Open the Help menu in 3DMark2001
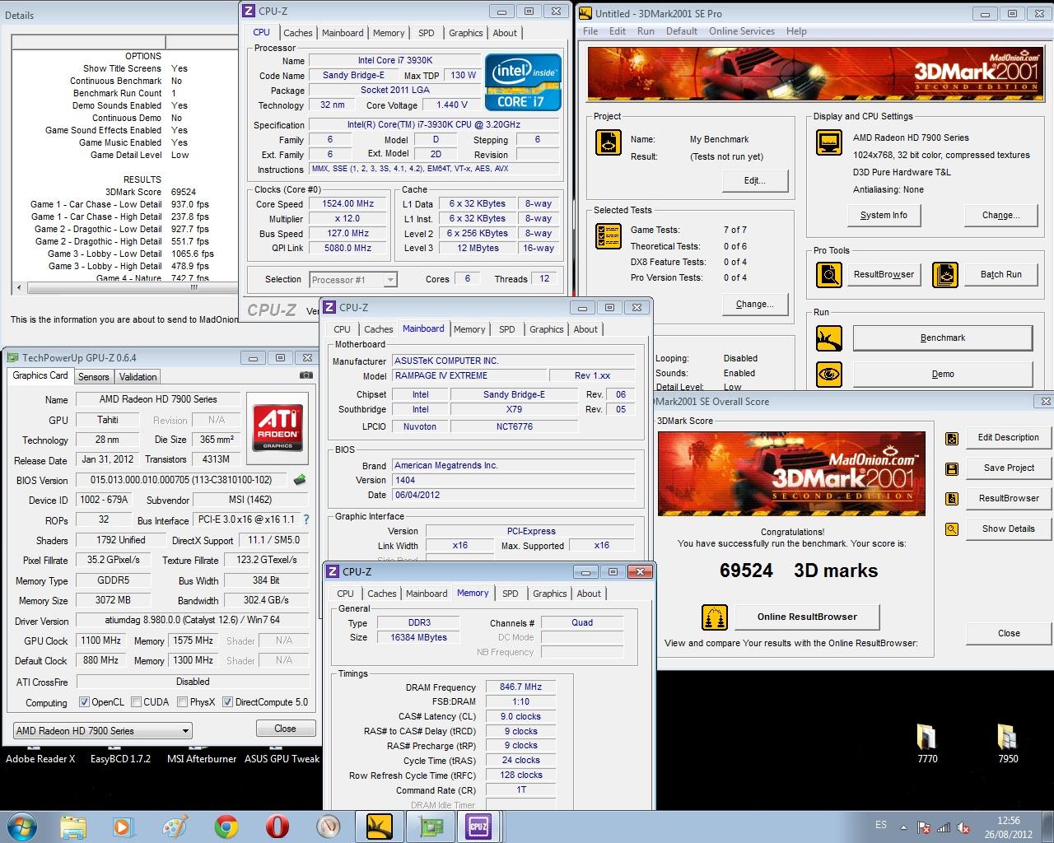 click(796, 31)
